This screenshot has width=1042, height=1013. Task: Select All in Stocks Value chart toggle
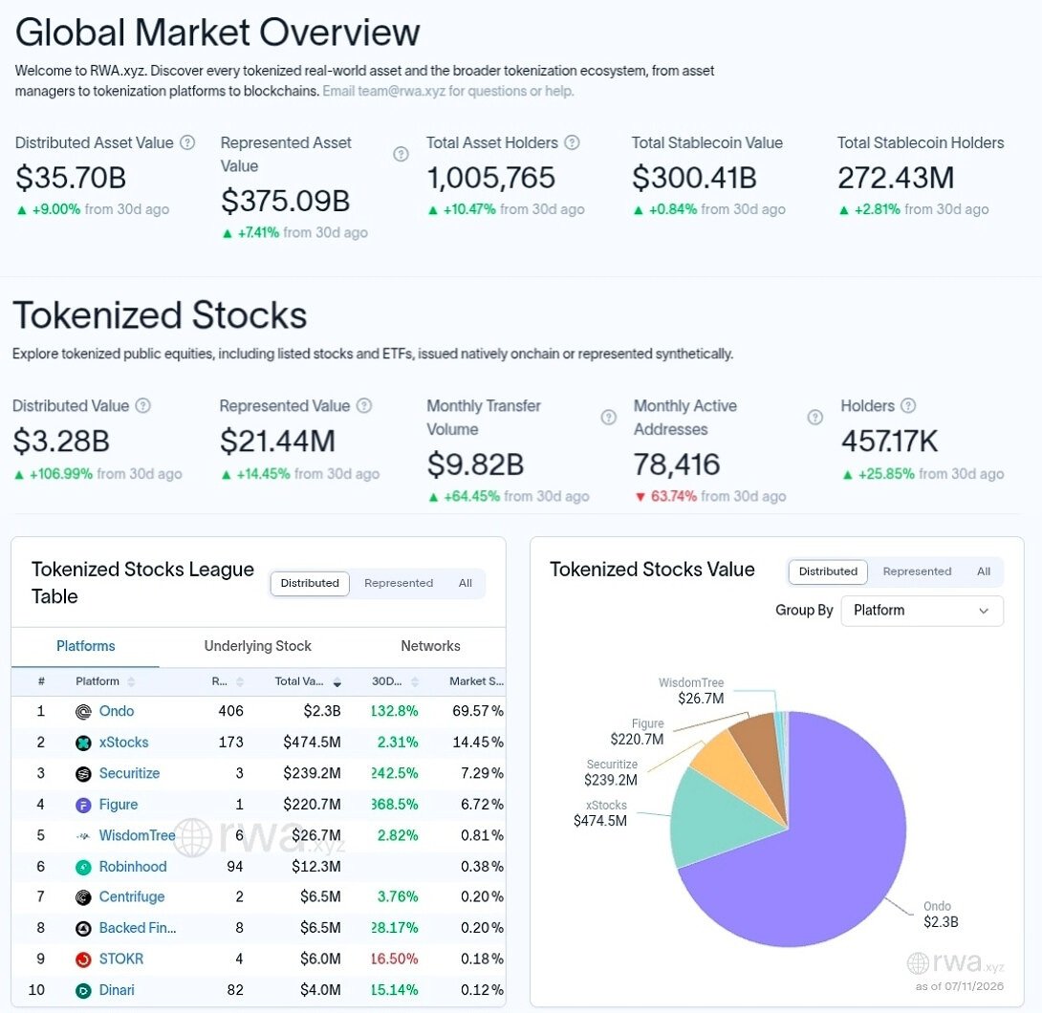[984, 571]
